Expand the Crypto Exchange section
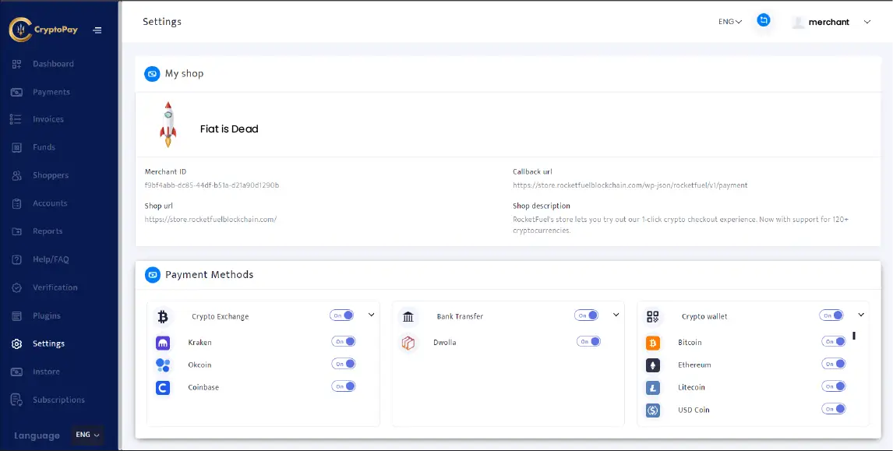The image size is (893, 451). tap(371, 315)
